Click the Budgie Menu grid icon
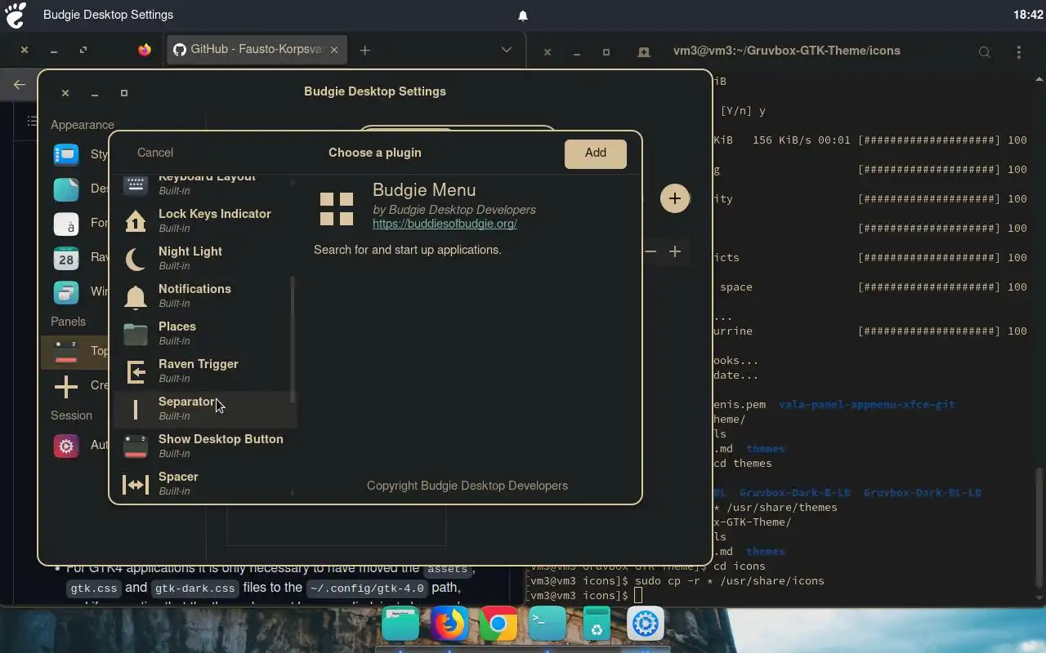The height and width of the screenshot is (653, 1046). tap(337, 209)
